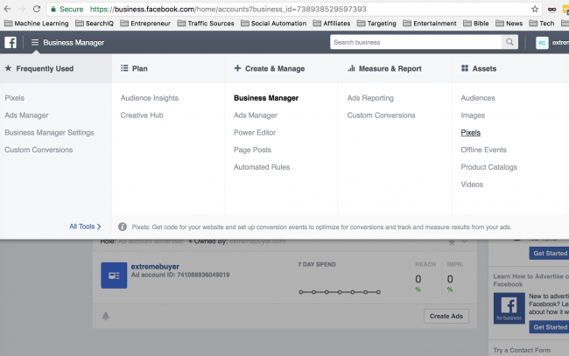Open Product Catalogs
The image size is (569, 356).
pos(488,167)
